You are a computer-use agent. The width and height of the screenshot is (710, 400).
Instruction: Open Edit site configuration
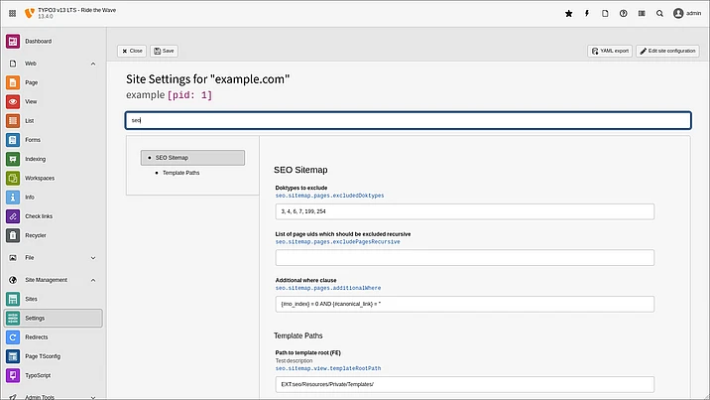coord(666,51)
